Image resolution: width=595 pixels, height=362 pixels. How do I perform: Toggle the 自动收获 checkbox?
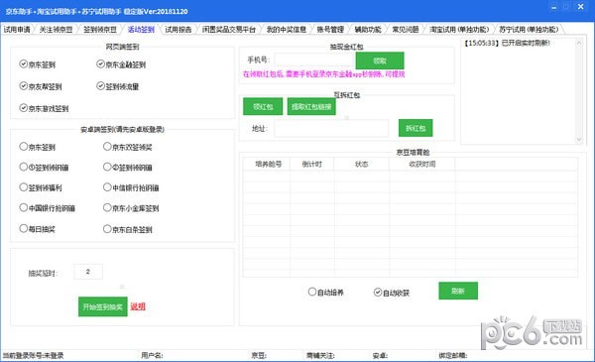[x=378, y=293]
